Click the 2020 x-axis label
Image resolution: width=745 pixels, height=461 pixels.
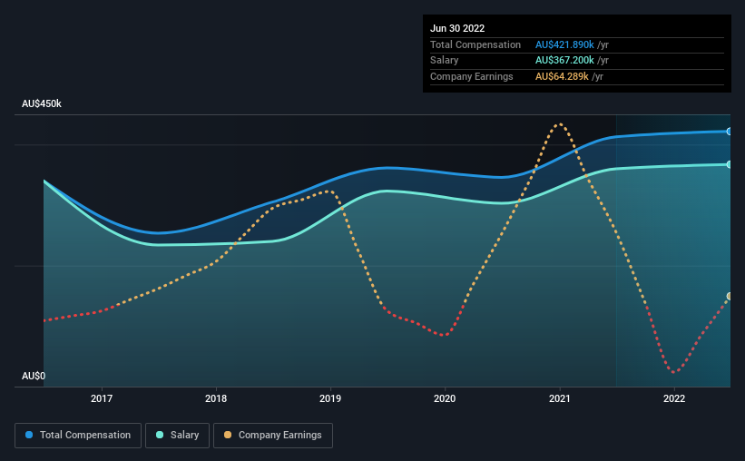click(445, 398)
